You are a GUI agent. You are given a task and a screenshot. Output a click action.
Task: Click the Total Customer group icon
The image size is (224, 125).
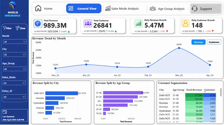click(x=88, y=23)
